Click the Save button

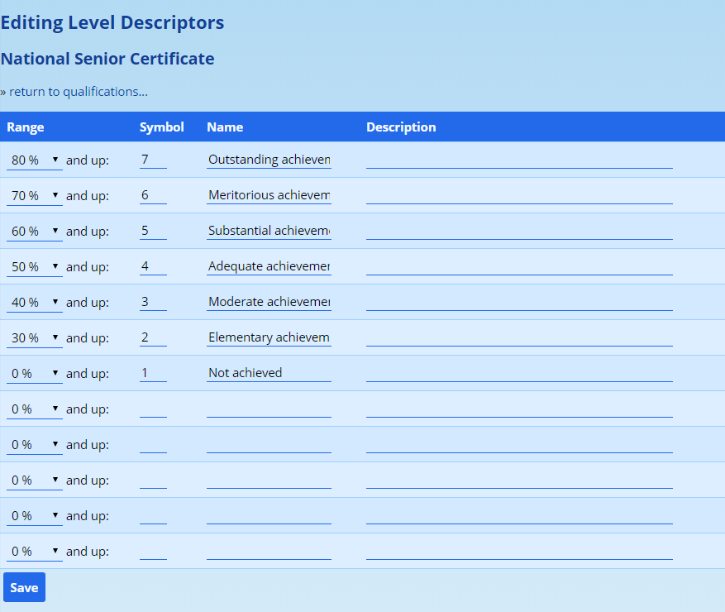click(24, 587)
